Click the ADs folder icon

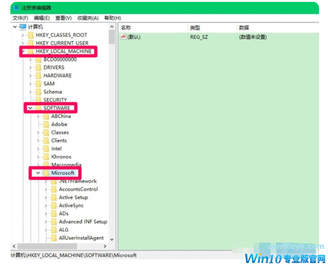(54, 214)
